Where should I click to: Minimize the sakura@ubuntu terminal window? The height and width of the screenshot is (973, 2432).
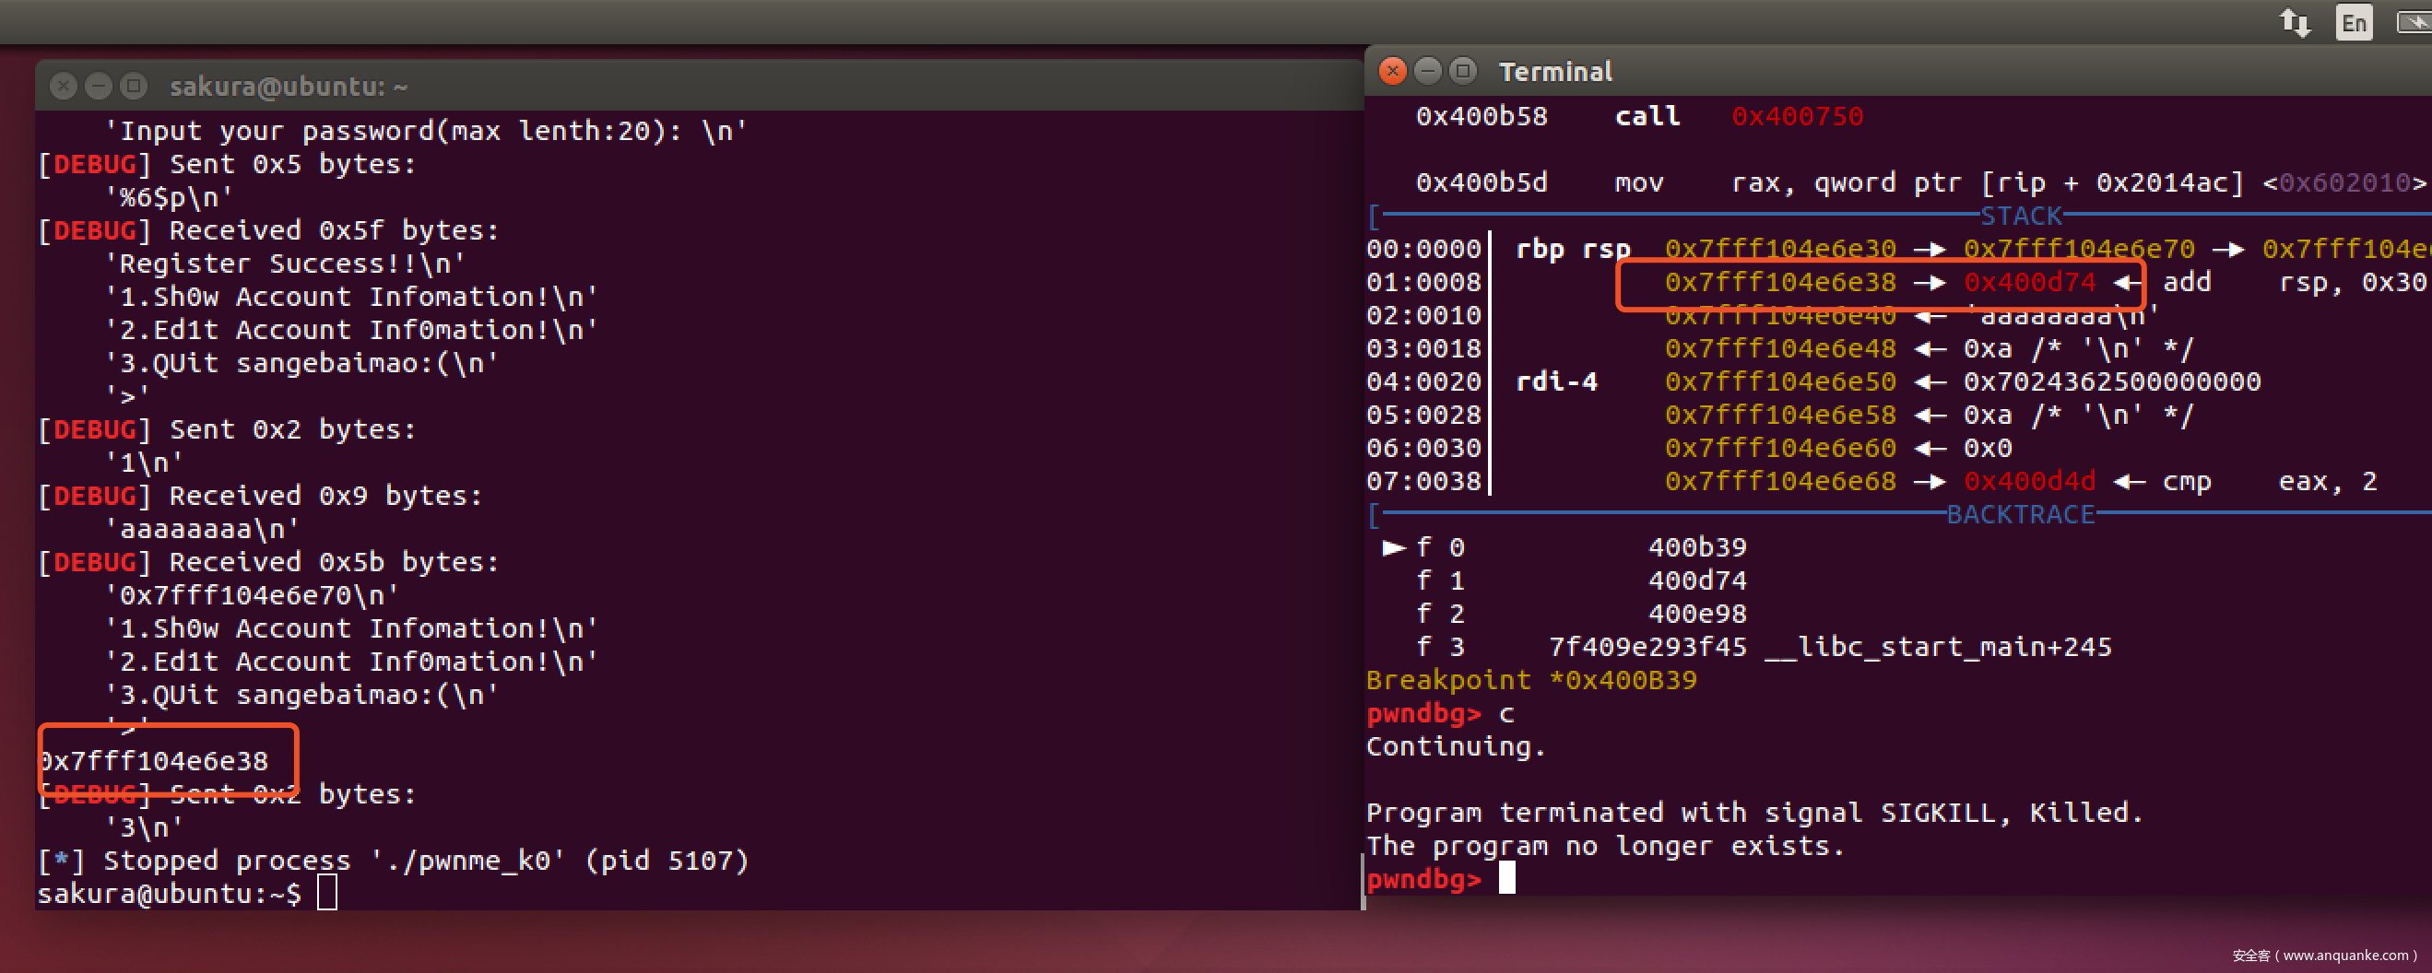[99, 87]
